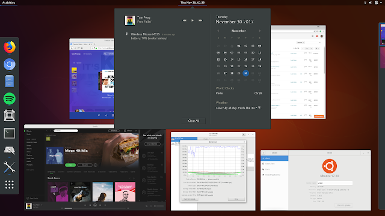This screenshot has height=216, width=385.
Task: Click the Perth world clock entry
Action: pyautogui.click(x=239, y=94)
